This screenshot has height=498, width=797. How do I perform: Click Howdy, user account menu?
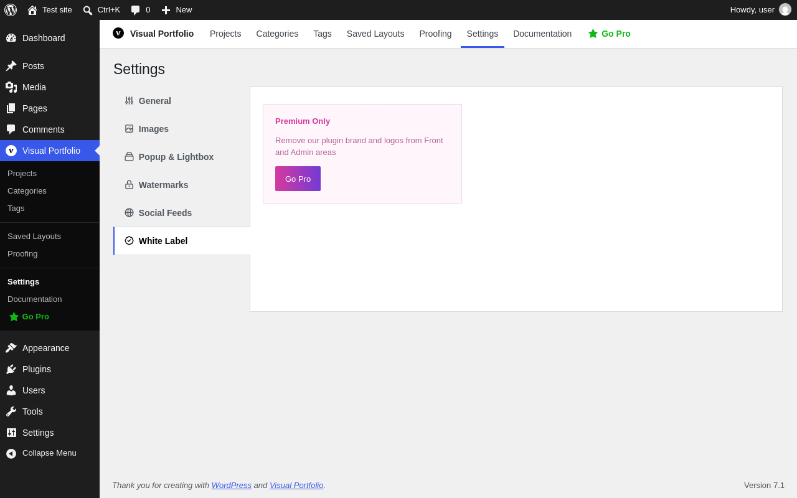tap(760, 10)
